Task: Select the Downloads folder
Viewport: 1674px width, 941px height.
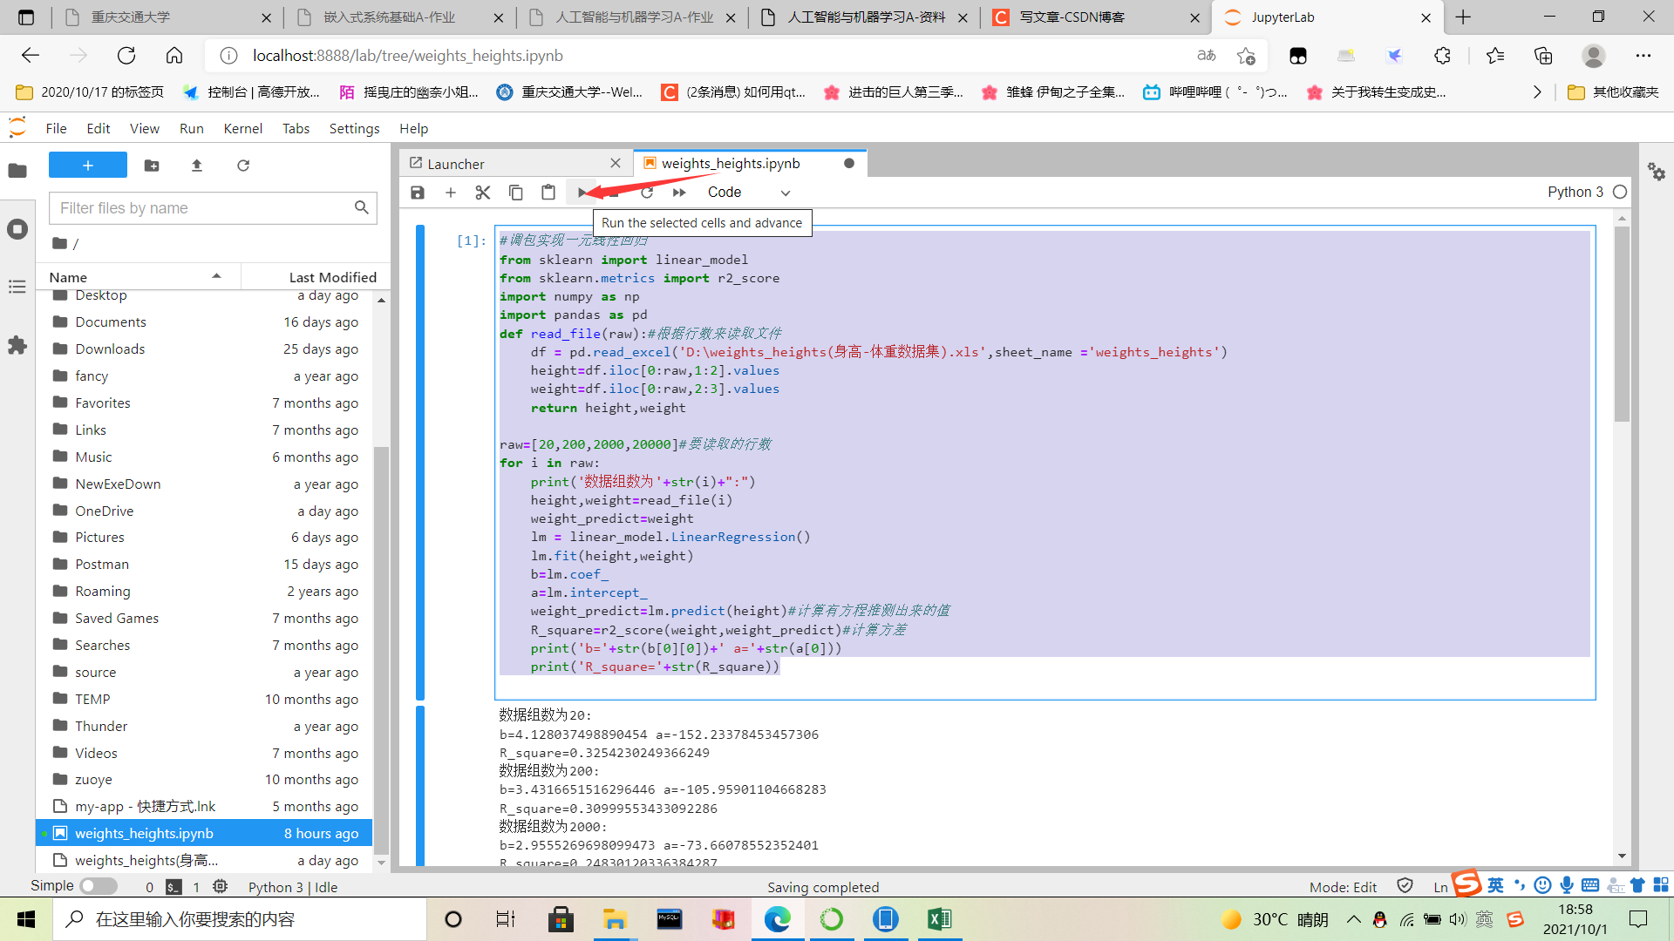Action: tap(204, 349)
